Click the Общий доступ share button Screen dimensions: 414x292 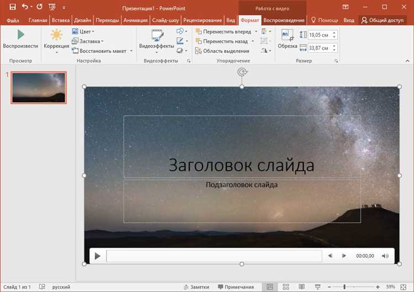click(x=382, y=20)
